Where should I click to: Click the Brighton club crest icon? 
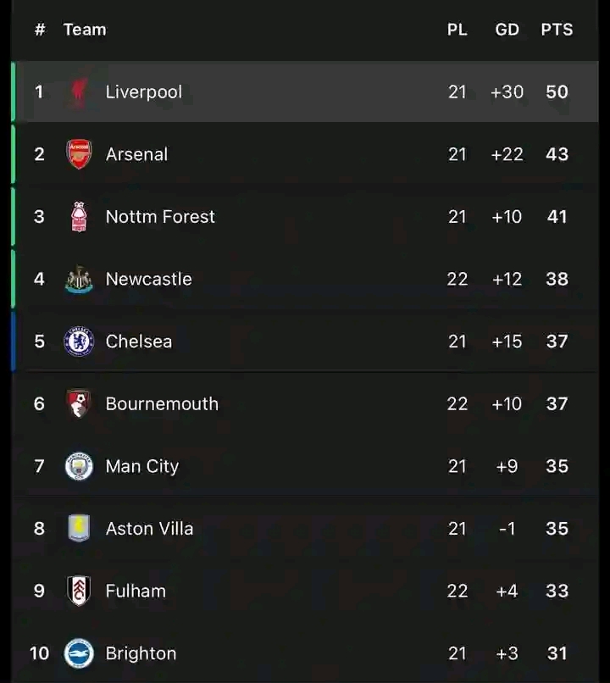(x=79, y=653)
